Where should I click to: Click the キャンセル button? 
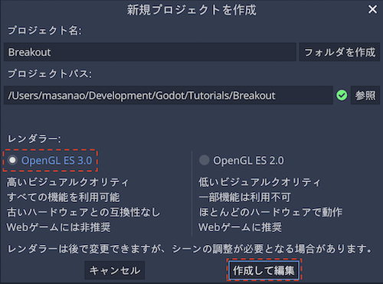[x=115, y=270]
